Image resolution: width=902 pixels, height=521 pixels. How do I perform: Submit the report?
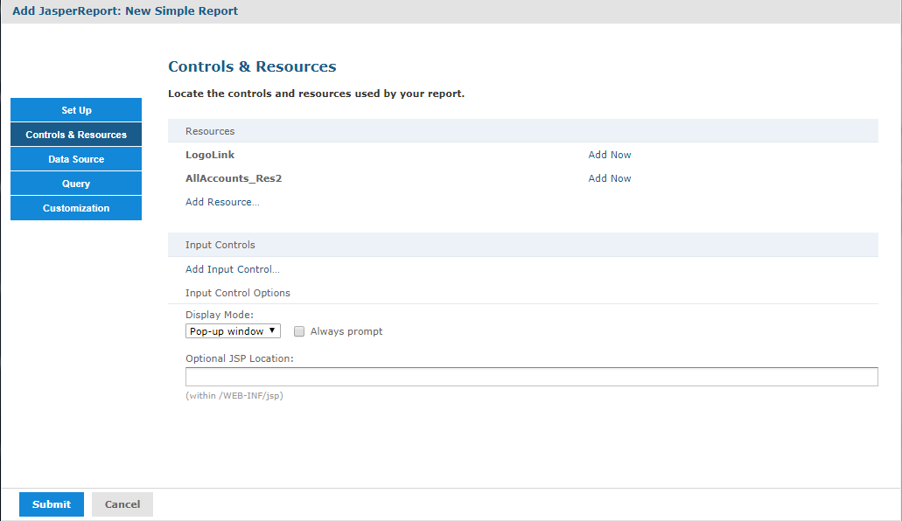[52, 504]
